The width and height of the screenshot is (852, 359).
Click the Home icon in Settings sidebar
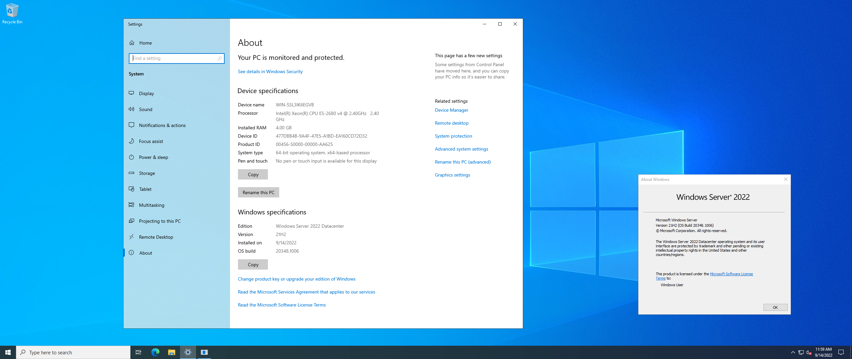(x=132, y=43)
